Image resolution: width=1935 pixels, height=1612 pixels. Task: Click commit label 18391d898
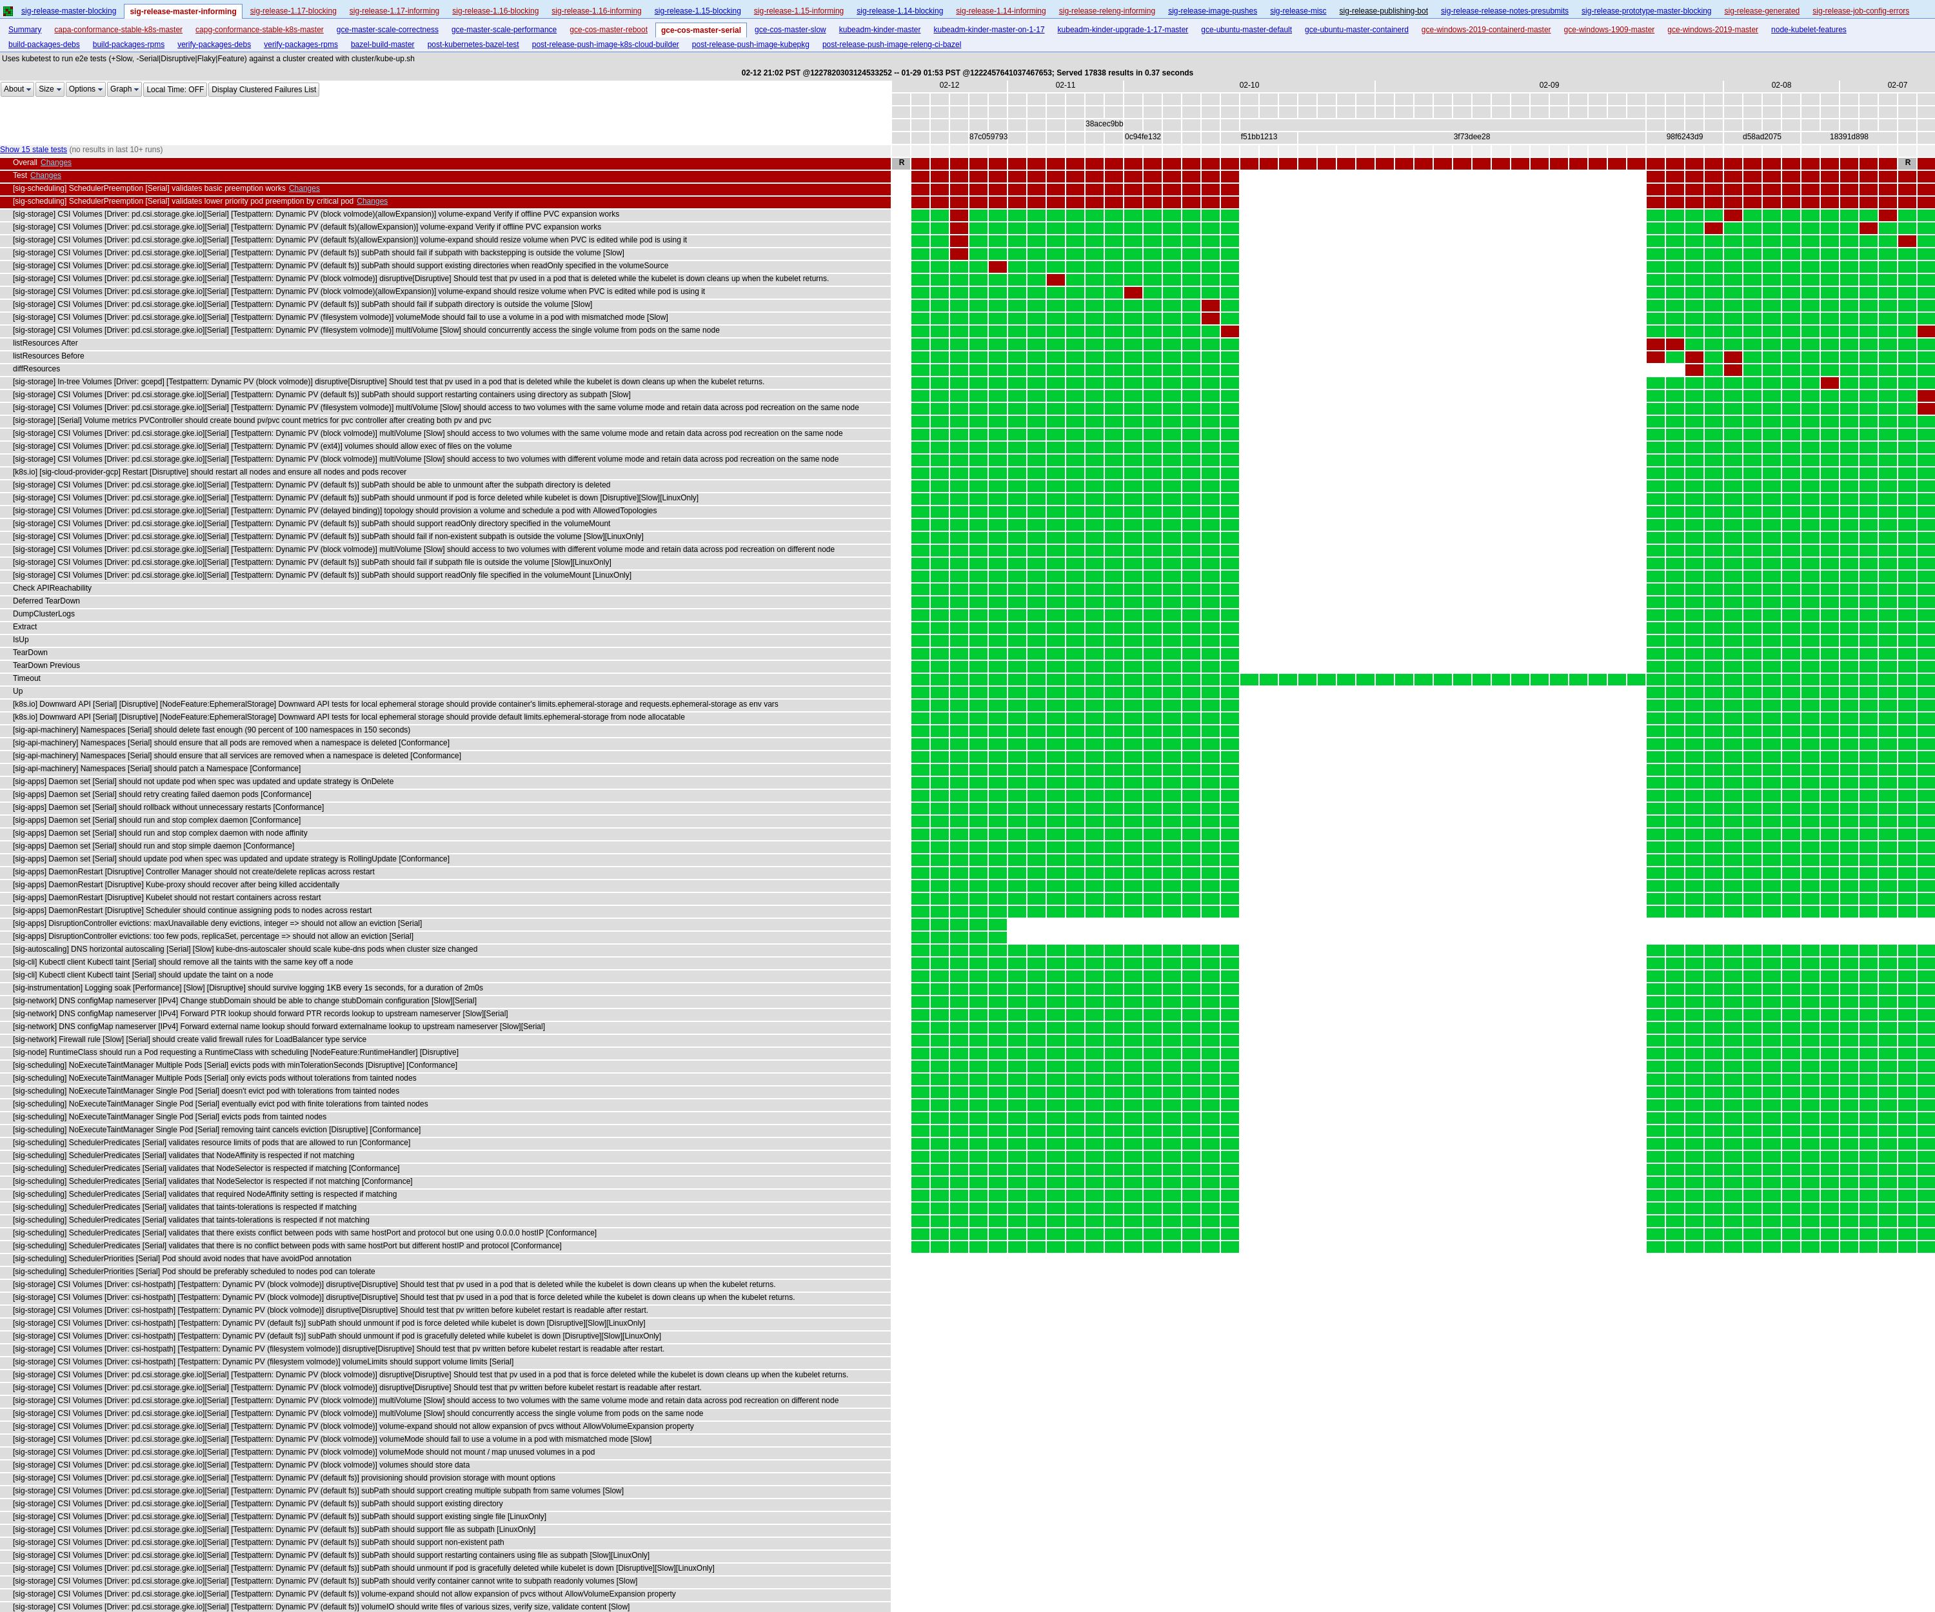point(1849,136)
